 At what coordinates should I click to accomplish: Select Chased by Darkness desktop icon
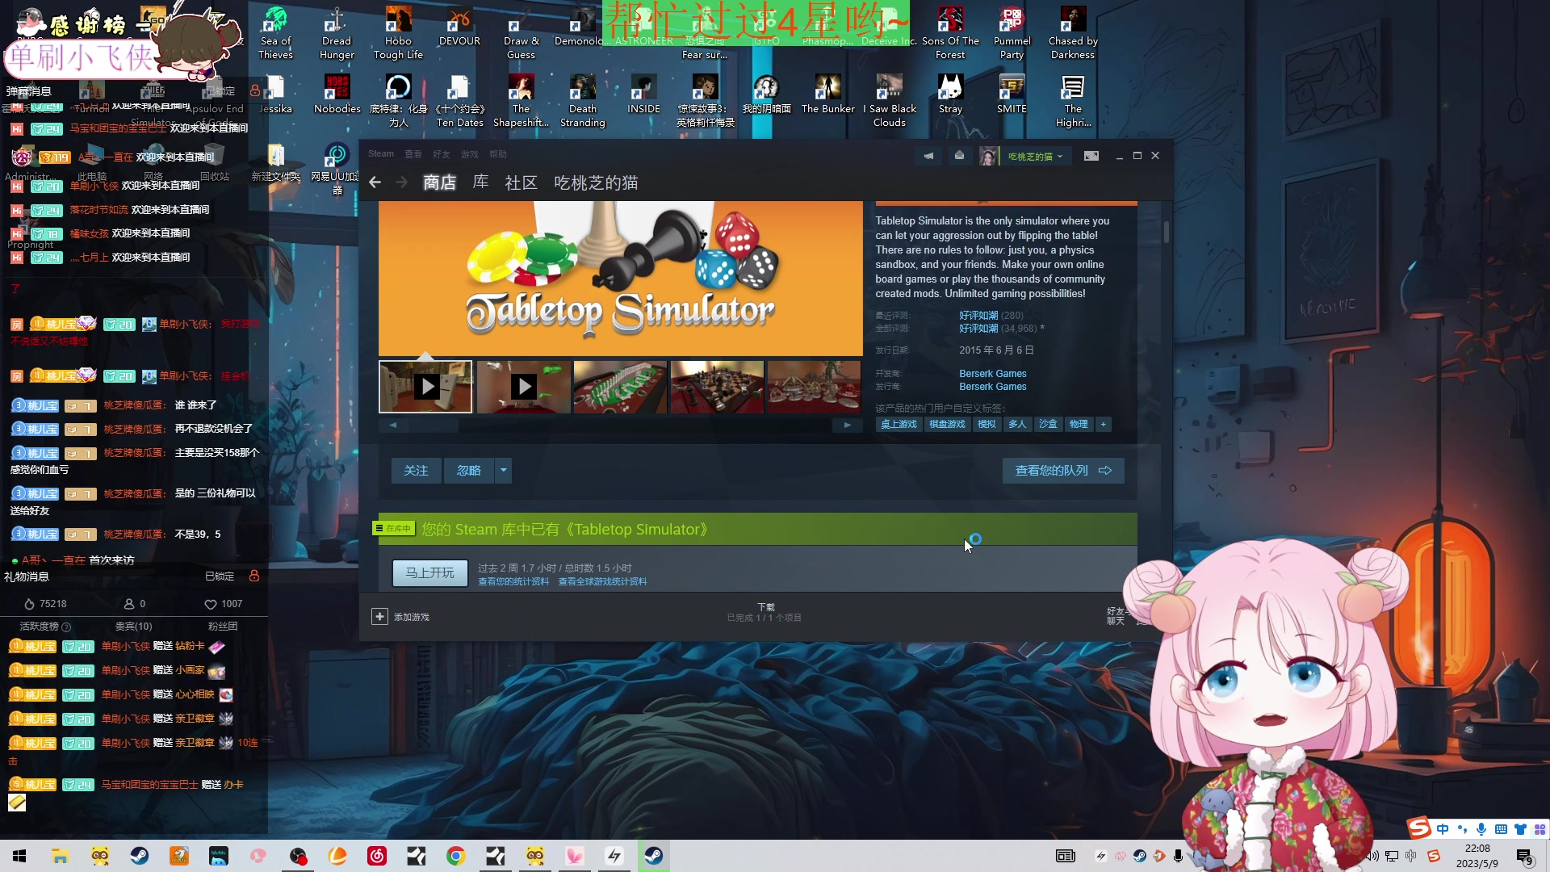coord(1073,33)
